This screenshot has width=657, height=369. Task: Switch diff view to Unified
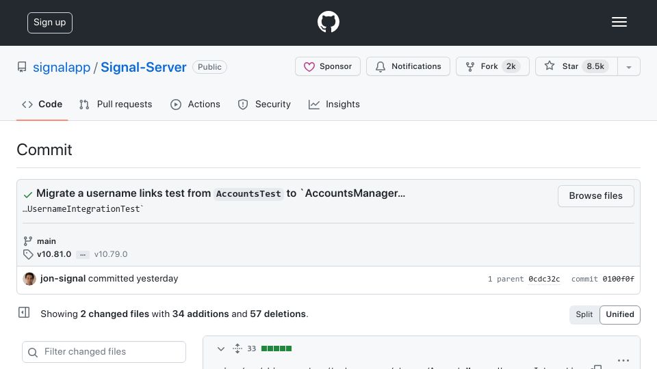(620, 314)
